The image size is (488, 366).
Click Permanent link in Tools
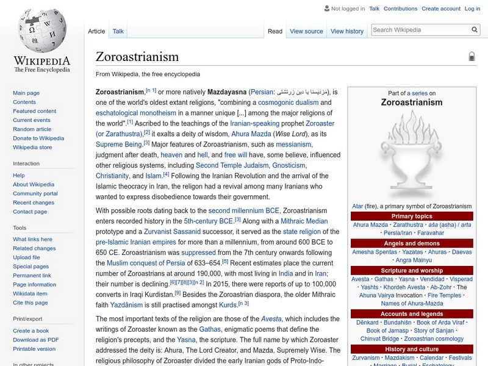(32, 275)
